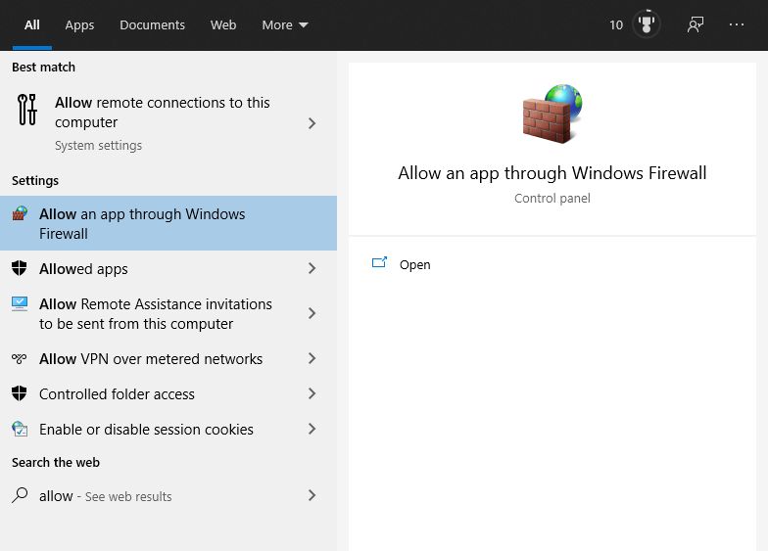Open the Microsoft Rewards trophy icon

point(647,23)
